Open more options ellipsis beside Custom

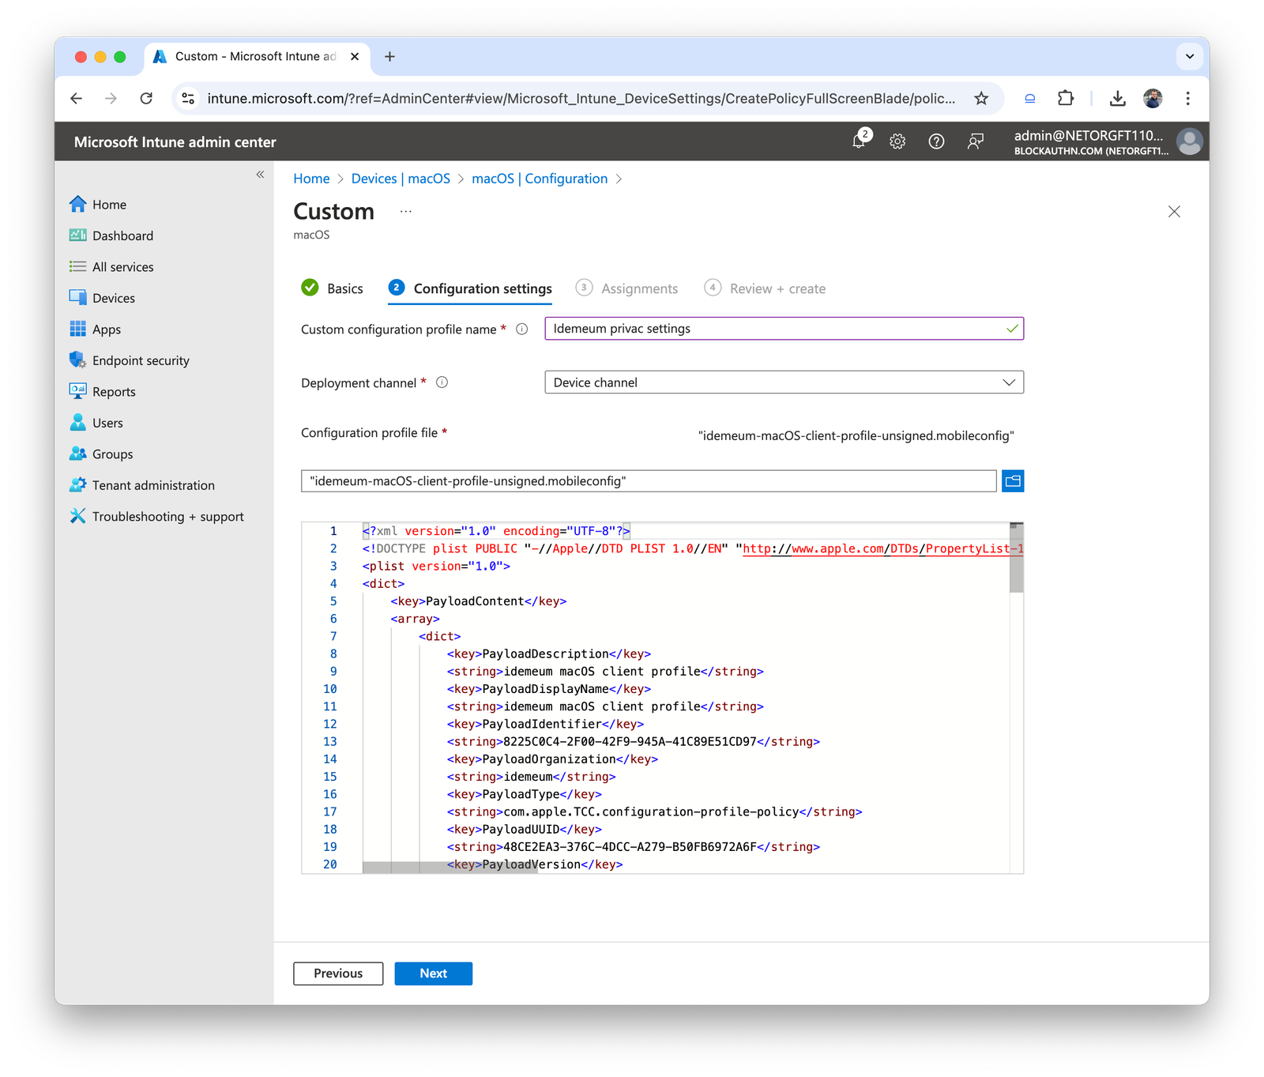405,212
